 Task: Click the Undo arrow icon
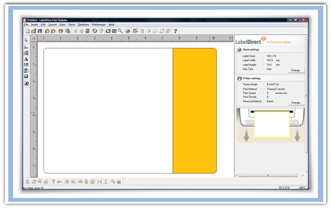point(95,31)
